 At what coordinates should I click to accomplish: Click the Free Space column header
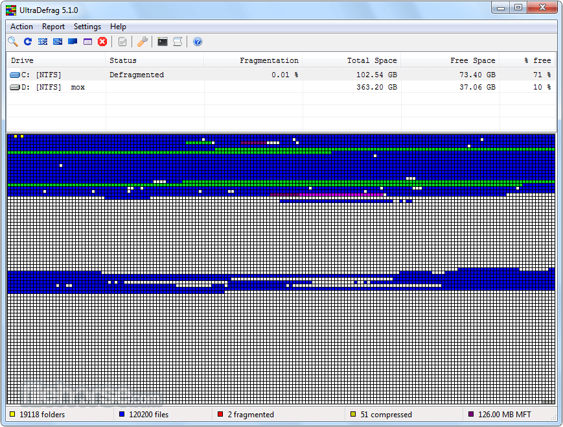[x=450, y=60]
